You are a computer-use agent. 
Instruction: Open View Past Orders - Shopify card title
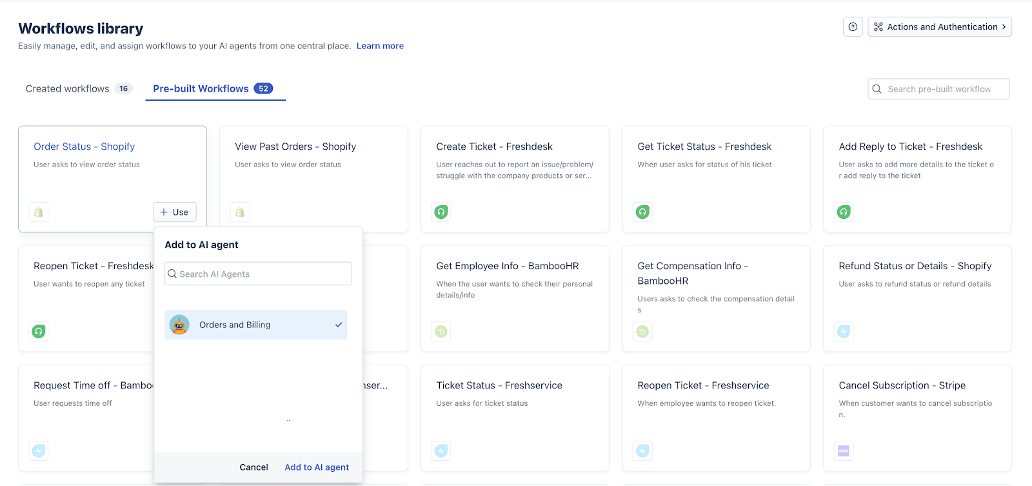(x=295, y=147)
